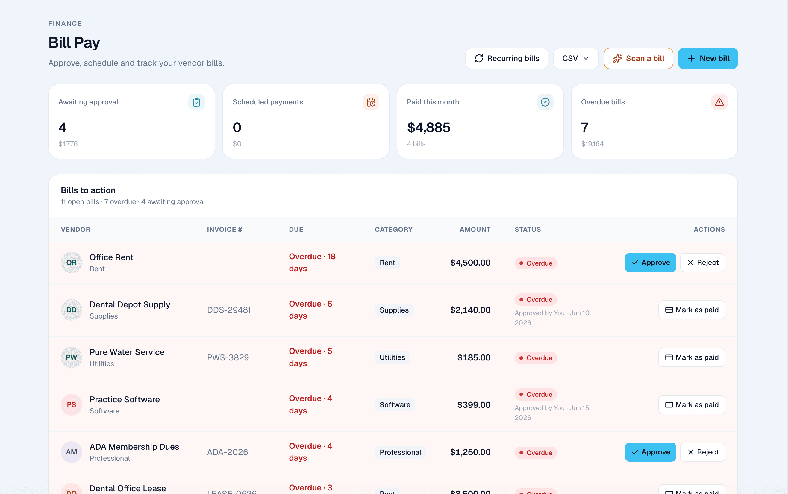
Task: Click 'Overdue · 6 days' due text
Action: pos(310,310)
